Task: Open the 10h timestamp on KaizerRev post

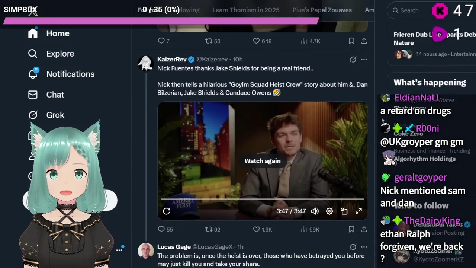Action: [x=238, y=59]
